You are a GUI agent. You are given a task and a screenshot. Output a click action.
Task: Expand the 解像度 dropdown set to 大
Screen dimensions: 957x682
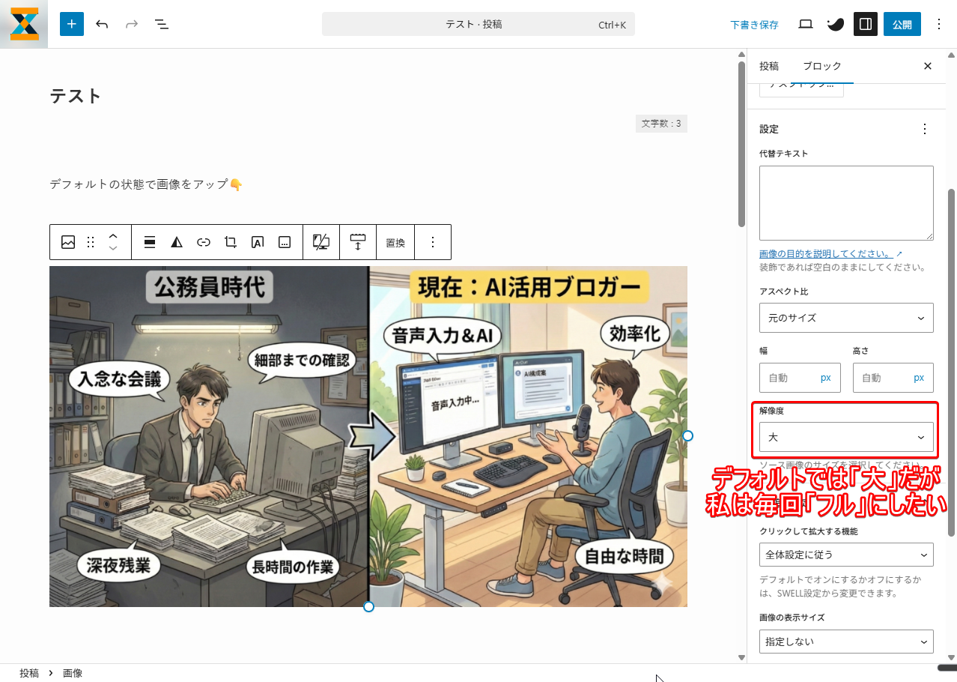click(846, 437)
